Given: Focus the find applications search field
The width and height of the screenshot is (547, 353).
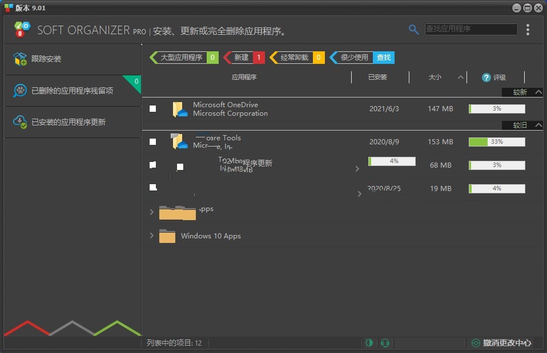Looking at the screenshot, I should 471,29.
